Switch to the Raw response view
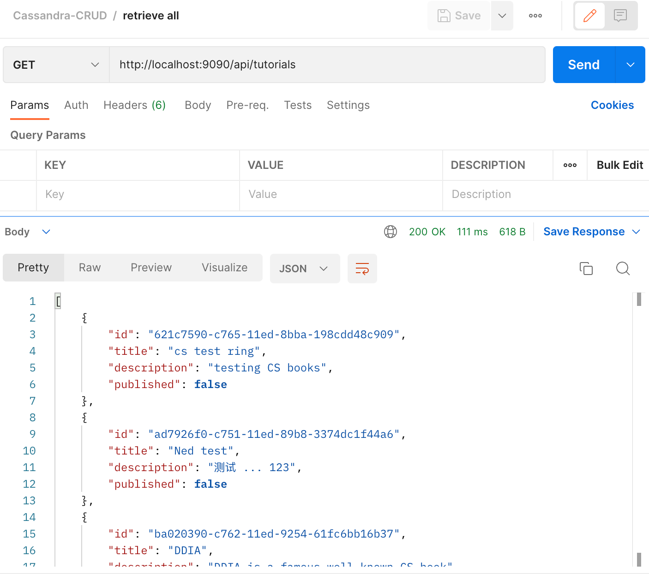649x574 pixels. [90, 268]
